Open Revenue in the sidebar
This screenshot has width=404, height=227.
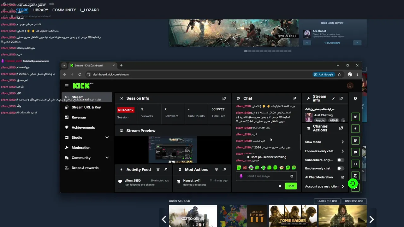point(87,117)
